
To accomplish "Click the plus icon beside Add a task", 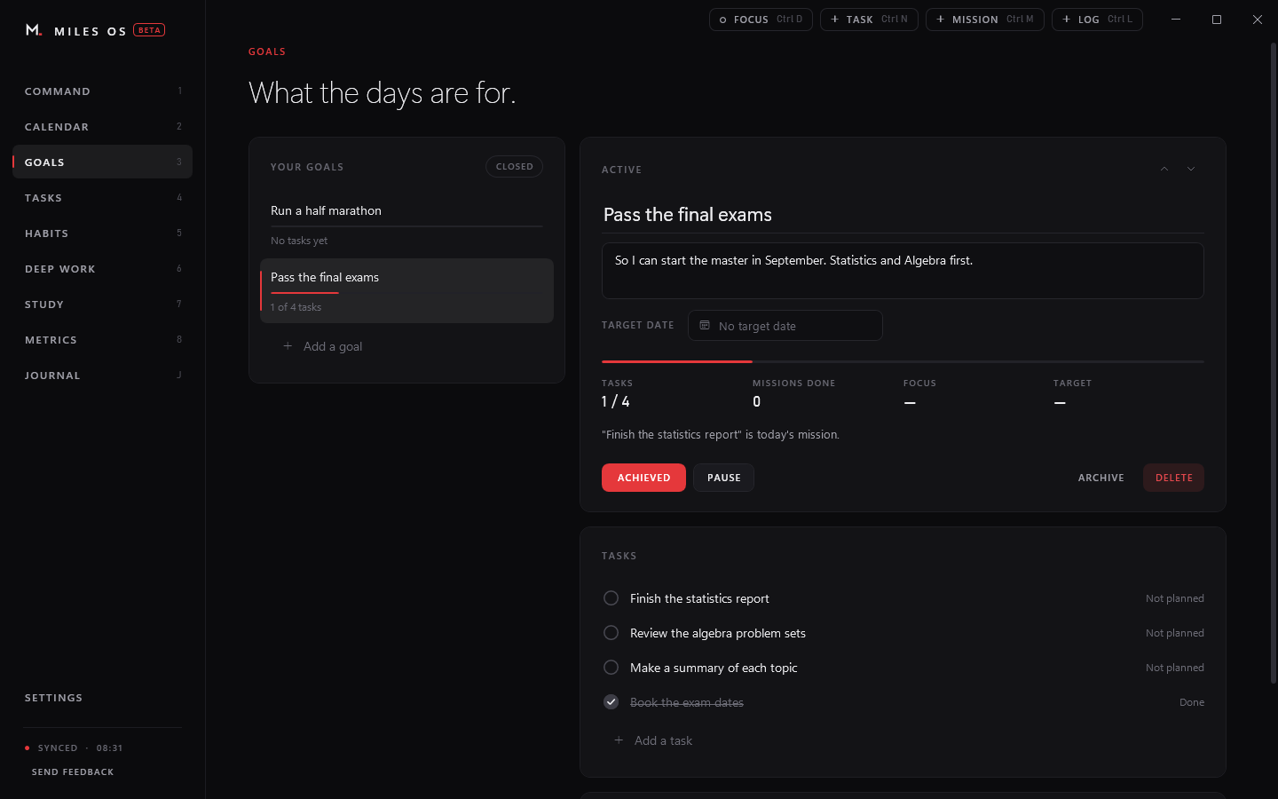I will [x=619, y=740].
